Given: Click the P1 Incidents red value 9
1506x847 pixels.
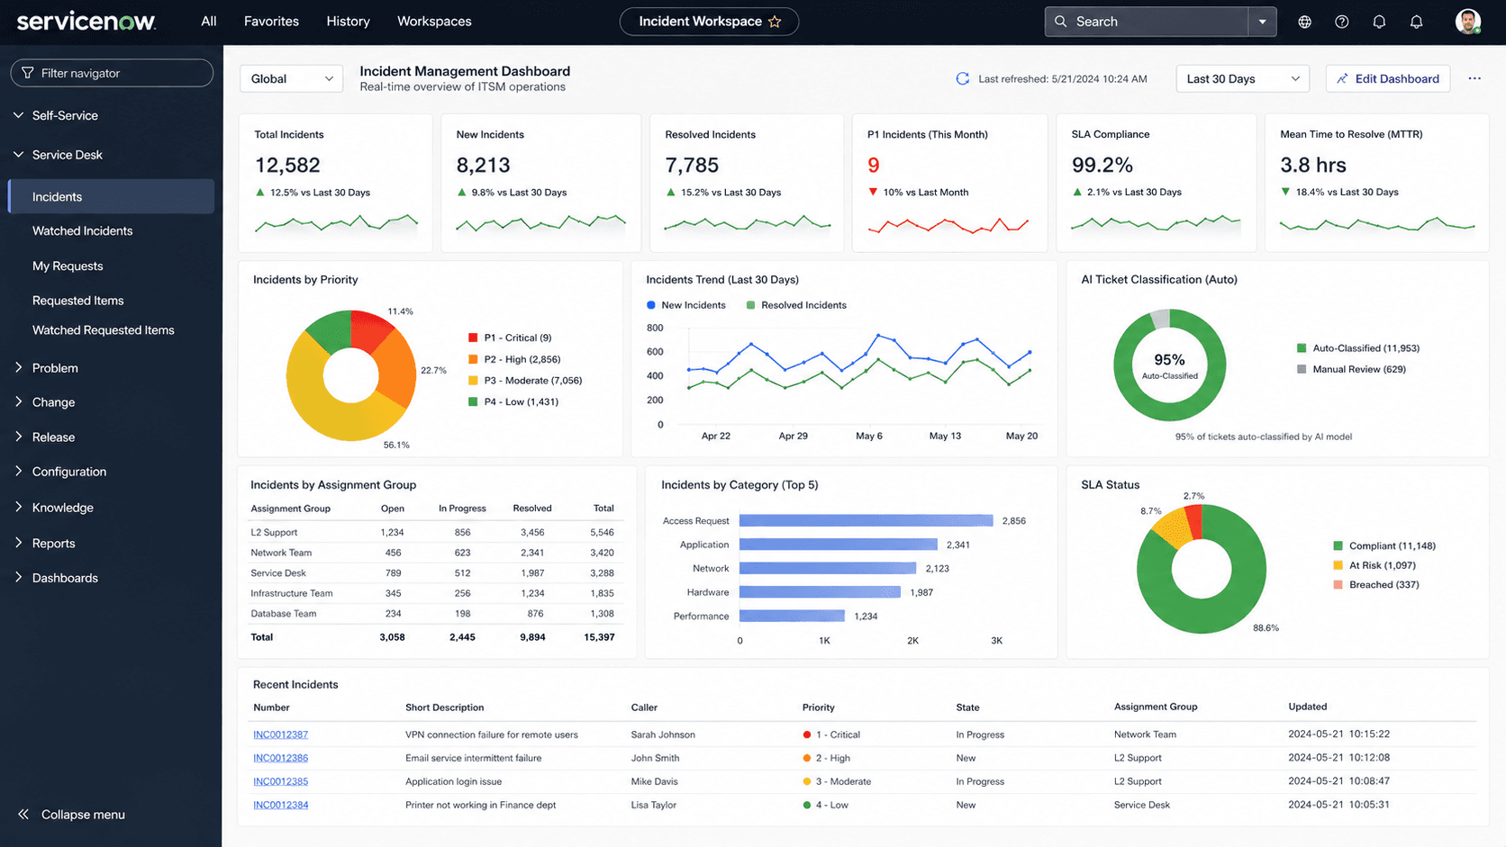Looking at the screenshot, I should [x=874, y=166].
